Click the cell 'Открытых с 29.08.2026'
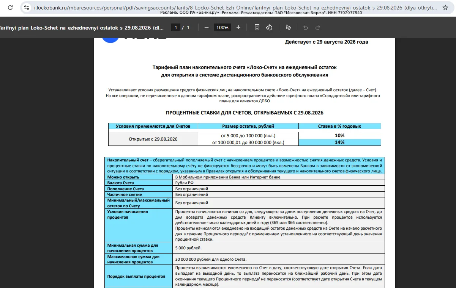 tap(153, 139)
